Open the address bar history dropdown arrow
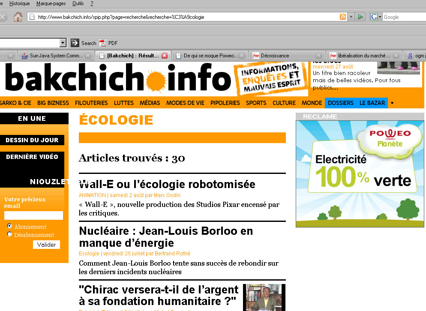This screenshot has width=426, height=311. click(351, 17)
